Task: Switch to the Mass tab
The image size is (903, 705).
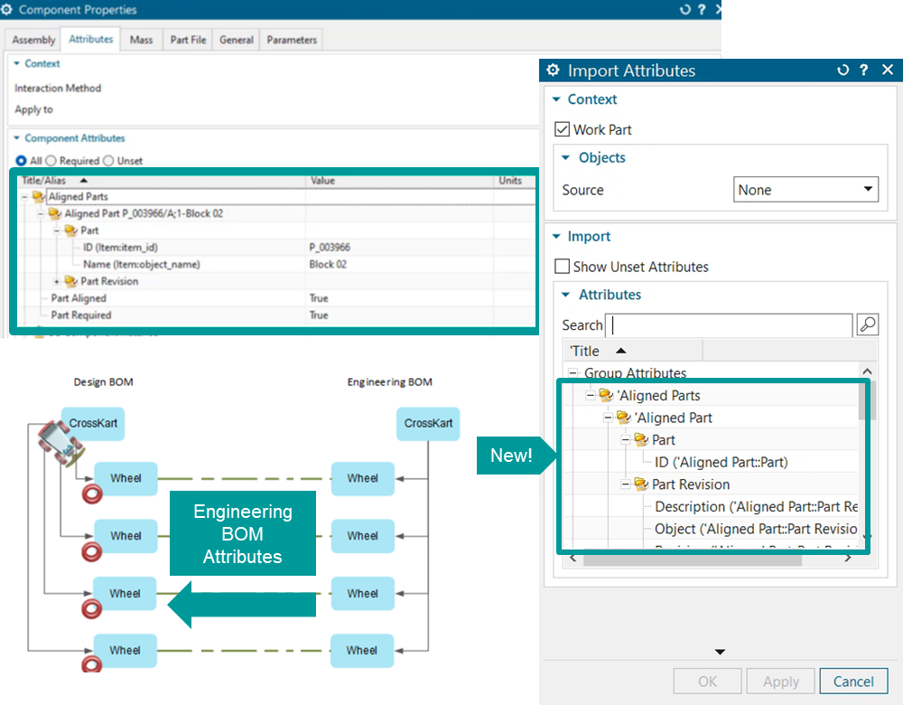Action: pyautogui.click(x=141, y=40)
